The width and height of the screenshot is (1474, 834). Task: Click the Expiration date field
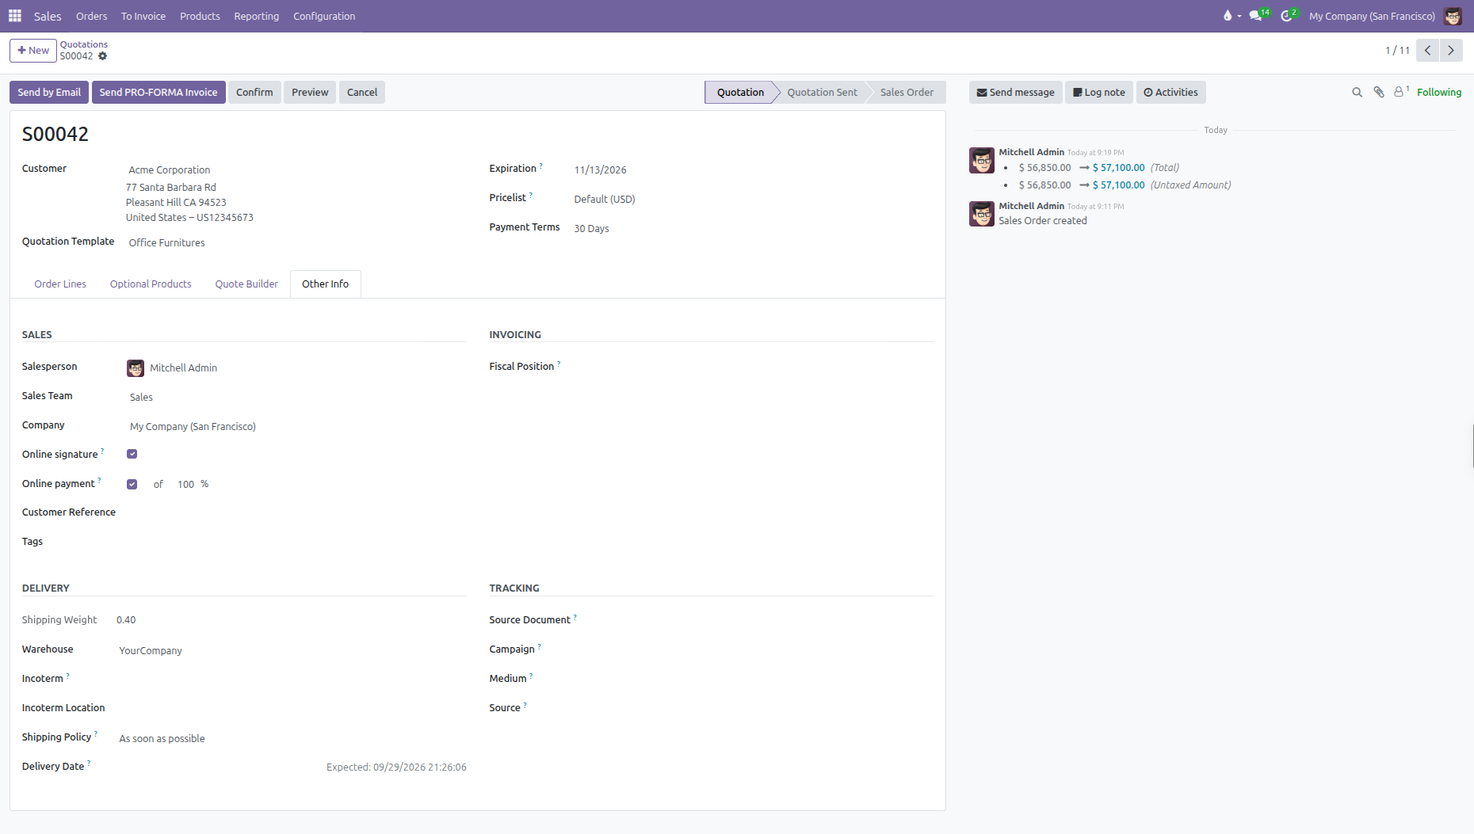[754, 170]
